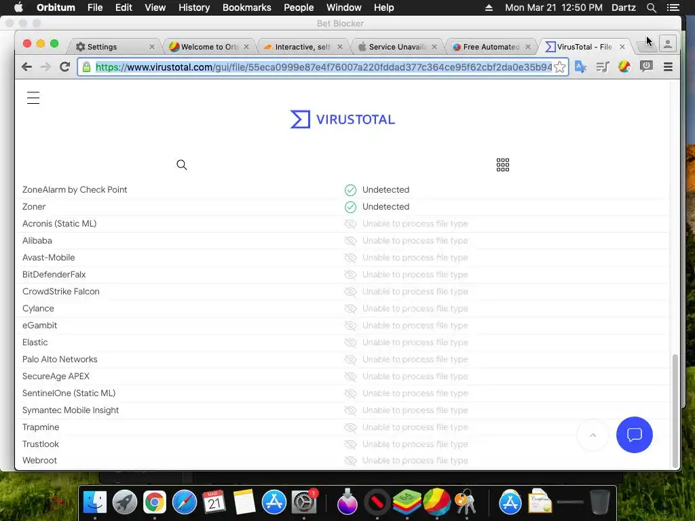Open the Keychain Access keys icon in dock

[466, 502]
